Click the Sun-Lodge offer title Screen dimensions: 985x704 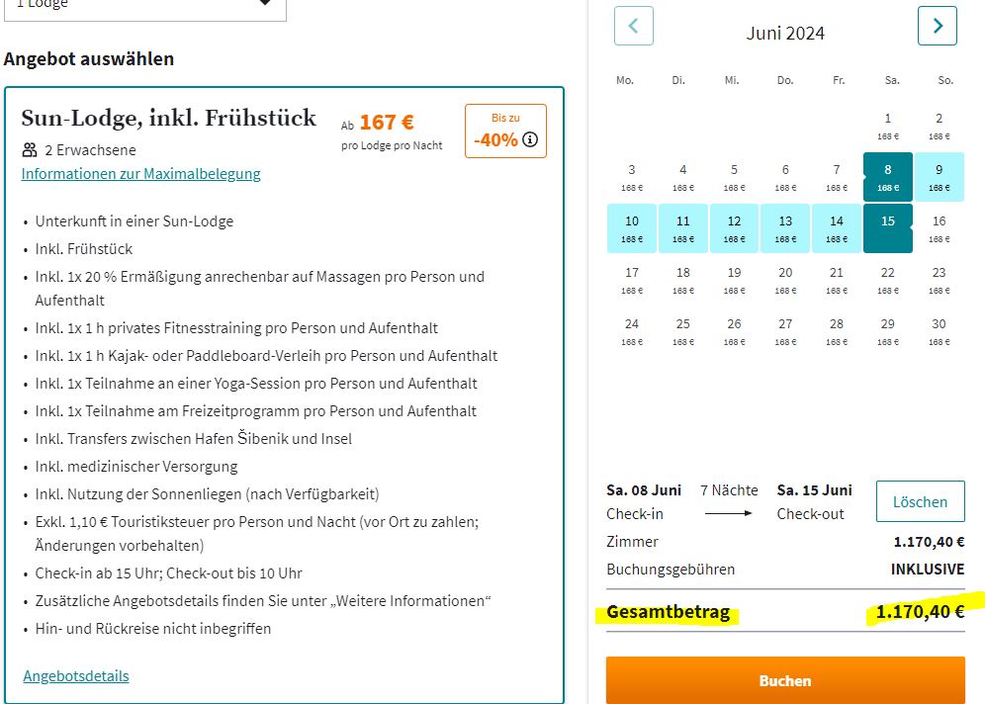168,118
